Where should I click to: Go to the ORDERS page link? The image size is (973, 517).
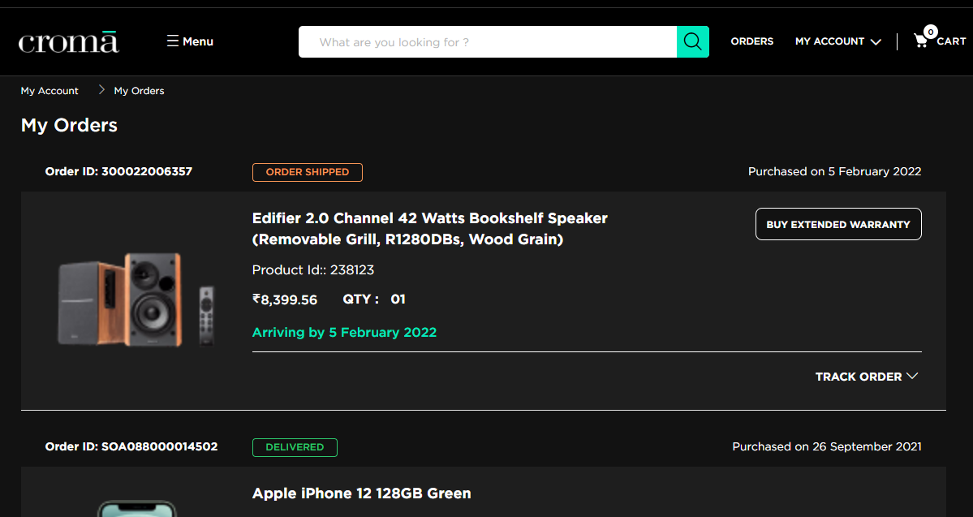click(751, 41)
